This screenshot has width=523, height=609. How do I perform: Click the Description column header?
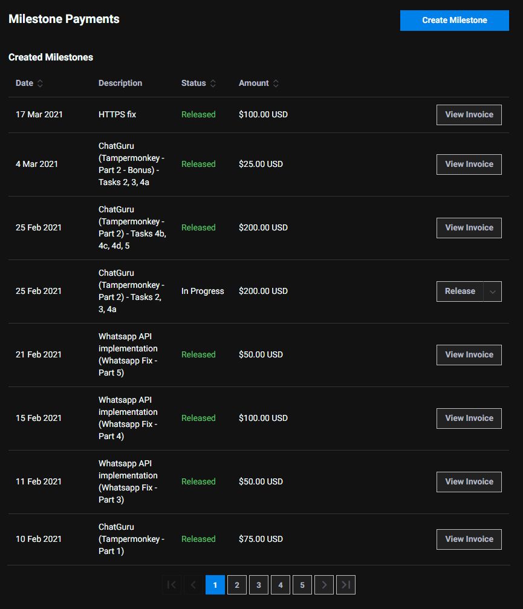pyautogui.click(x=120, y=83)
